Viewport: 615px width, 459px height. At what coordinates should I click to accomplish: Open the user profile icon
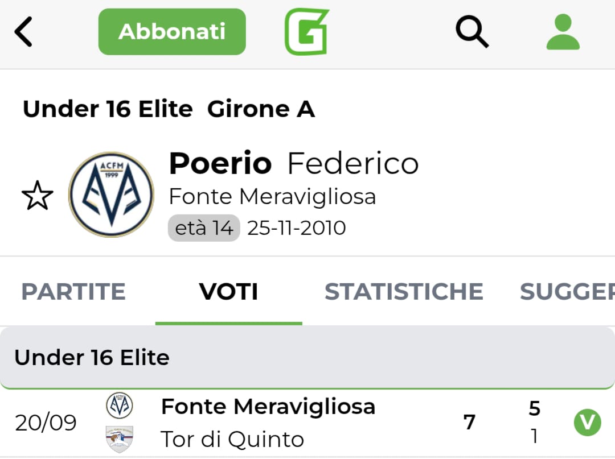click(x=563, y=32)
